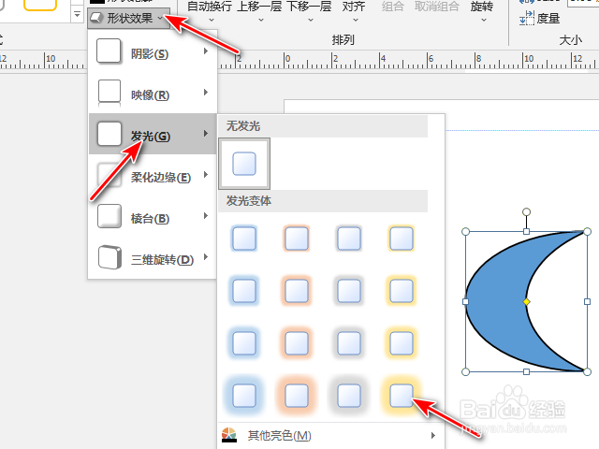Click the 无发光 section header
599x449 pixels.
point(323,126)
